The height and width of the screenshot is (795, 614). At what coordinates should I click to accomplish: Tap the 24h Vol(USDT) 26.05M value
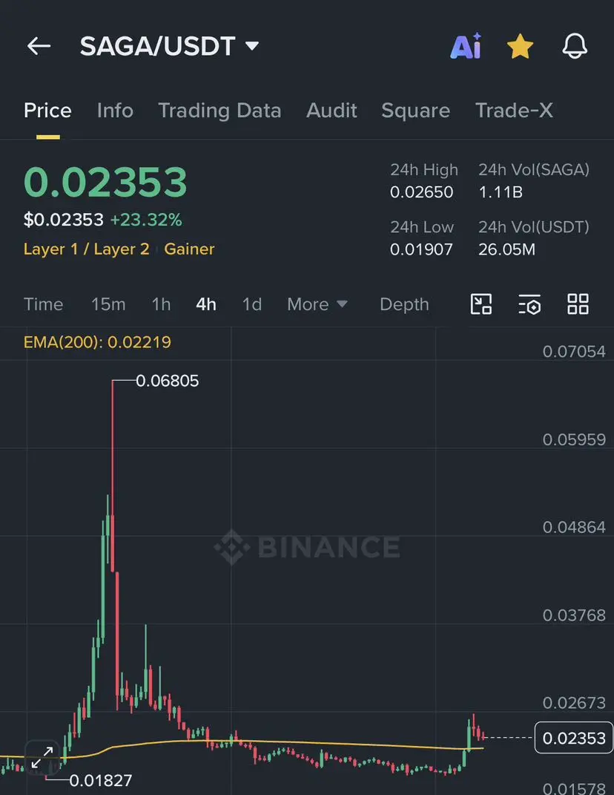coord(506,249)
